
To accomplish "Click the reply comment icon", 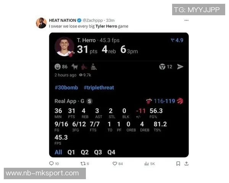I will [52, 163].
